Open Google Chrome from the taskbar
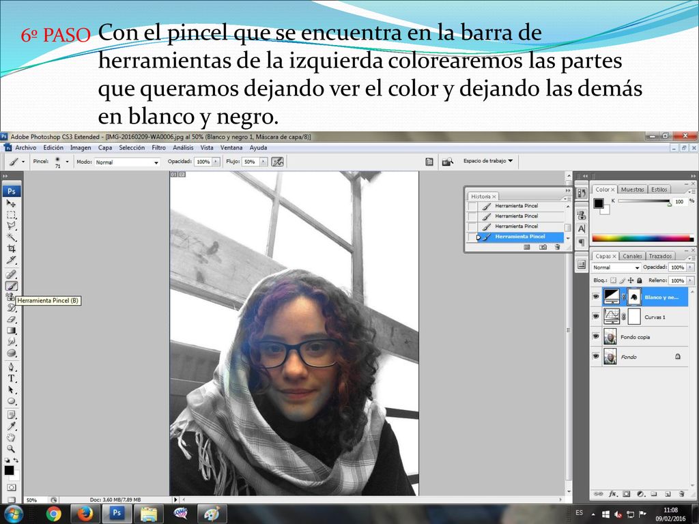 coord(53,514)
